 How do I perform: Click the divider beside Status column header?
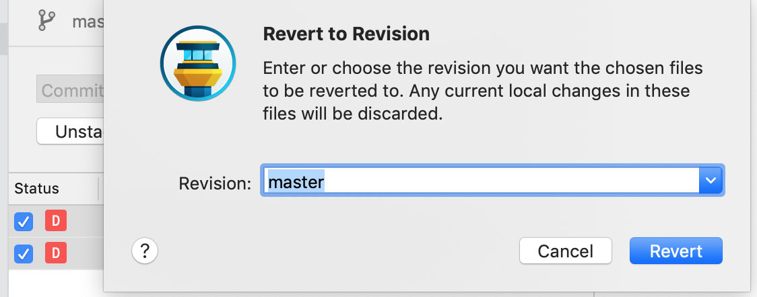coord(98,189)
